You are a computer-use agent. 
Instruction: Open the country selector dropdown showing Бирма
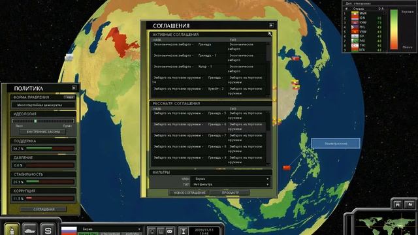click(111, 229)
